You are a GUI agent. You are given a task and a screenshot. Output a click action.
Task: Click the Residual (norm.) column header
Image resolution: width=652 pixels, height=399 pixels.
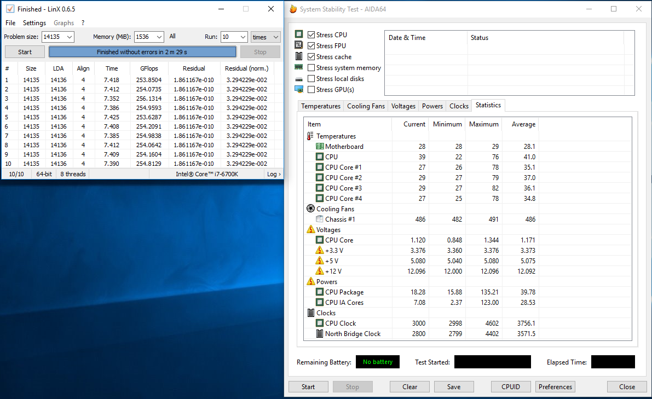[246, 68]
